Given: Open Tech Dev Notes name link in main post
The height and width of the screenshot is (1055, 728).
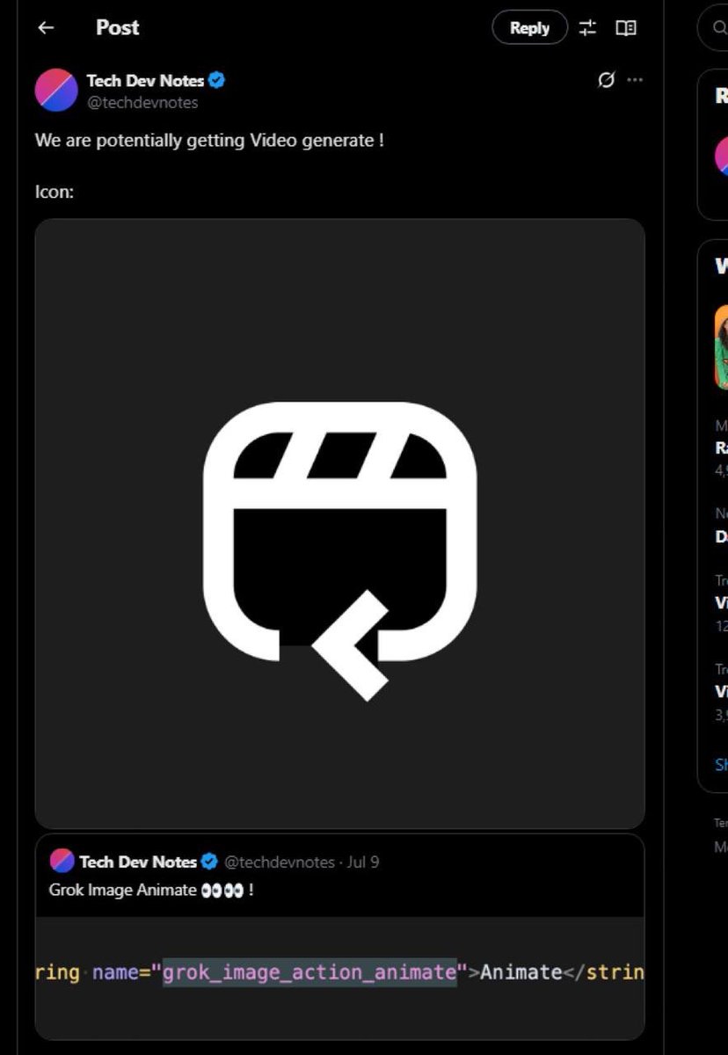Looking at the screenshot, I should pos(145,81).
